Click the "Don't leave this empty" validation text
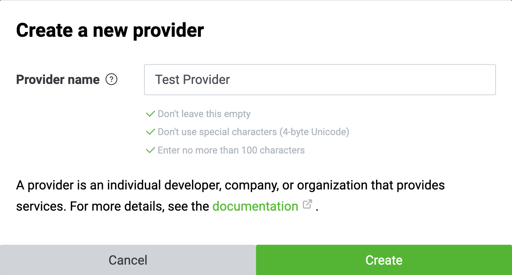Screen dimensions: 512x275 [204, 114]
